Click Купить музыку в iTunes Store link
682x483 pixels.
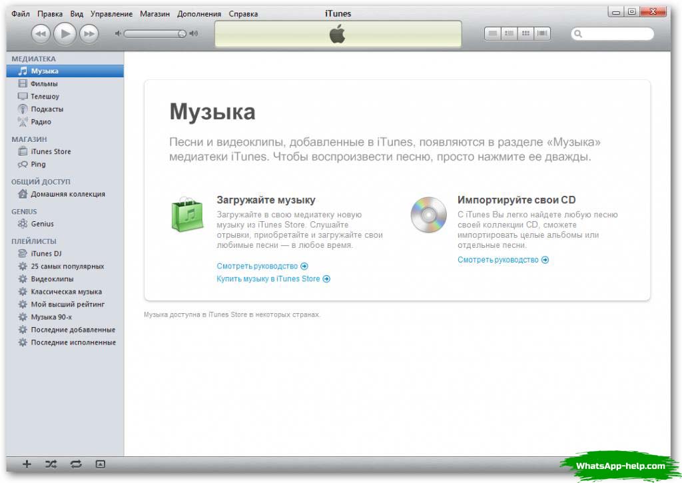(x=274, y=279)
